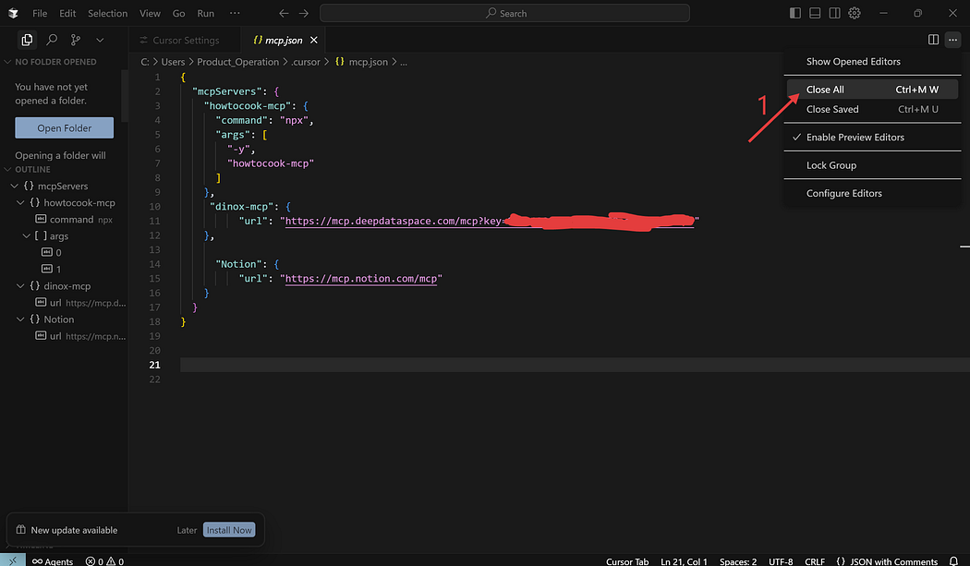Close the mcp.json tab
The width and height of the screenshot is (970, 566).
coord(314,41)
